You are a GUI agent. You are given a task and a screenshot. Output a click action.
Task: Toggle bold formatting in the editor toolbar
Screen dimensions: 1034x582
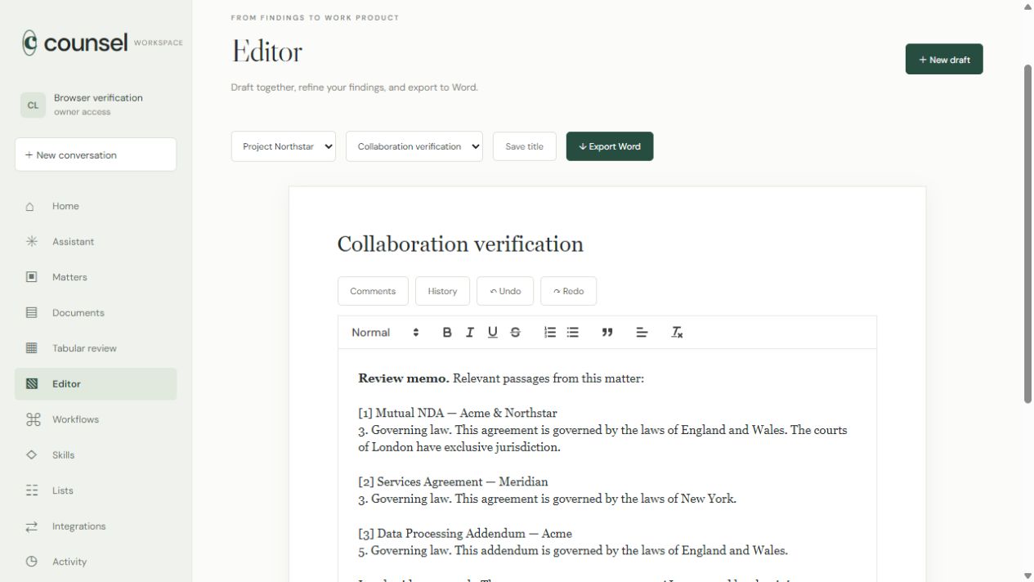(447, 332)
